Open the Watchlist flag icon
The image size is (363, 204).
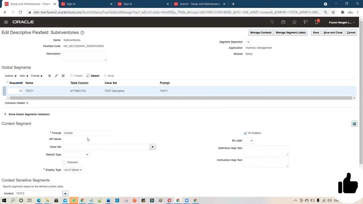point(305,22)
